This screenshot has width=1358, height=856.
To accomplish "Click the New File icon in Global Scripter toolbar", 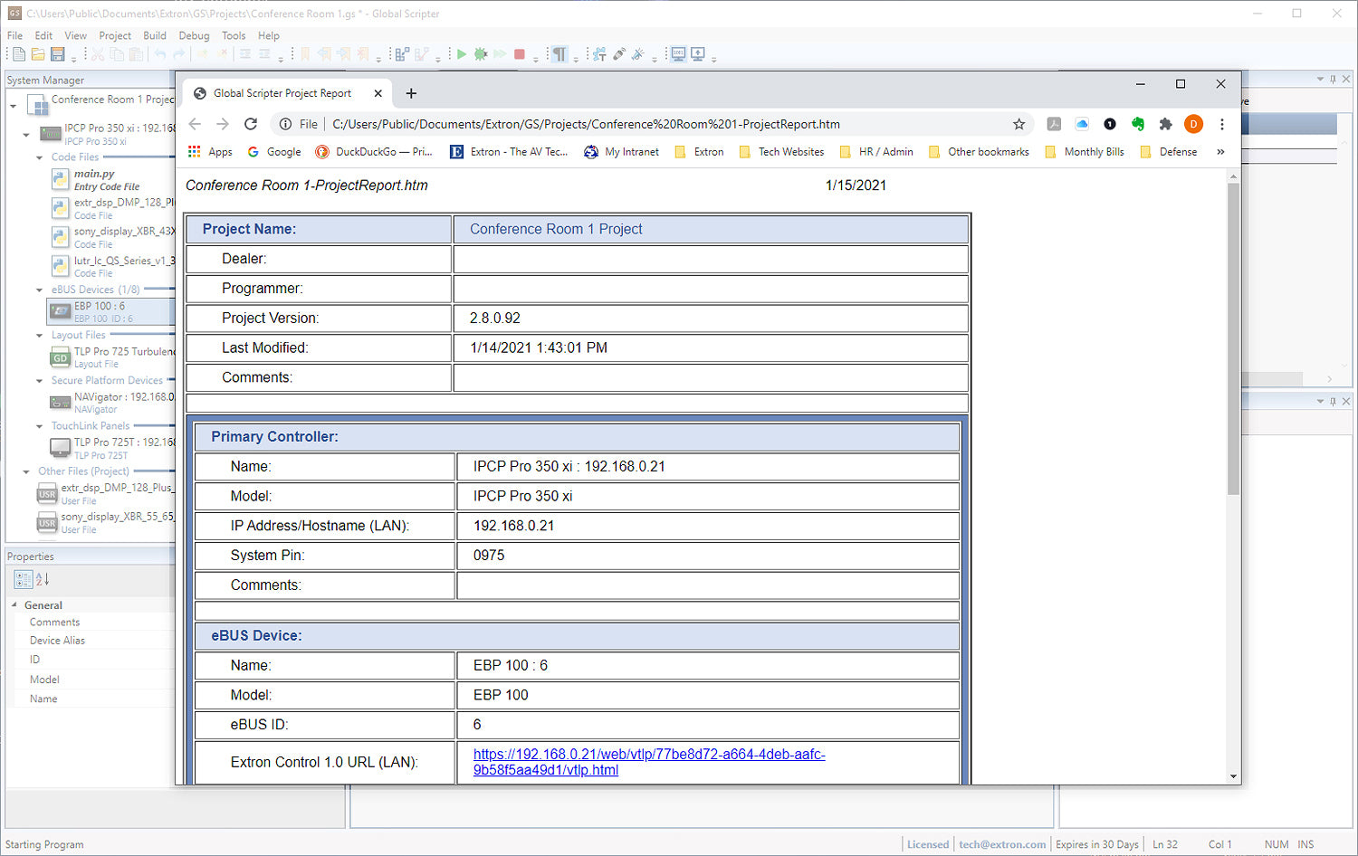I will click(18, 54).
